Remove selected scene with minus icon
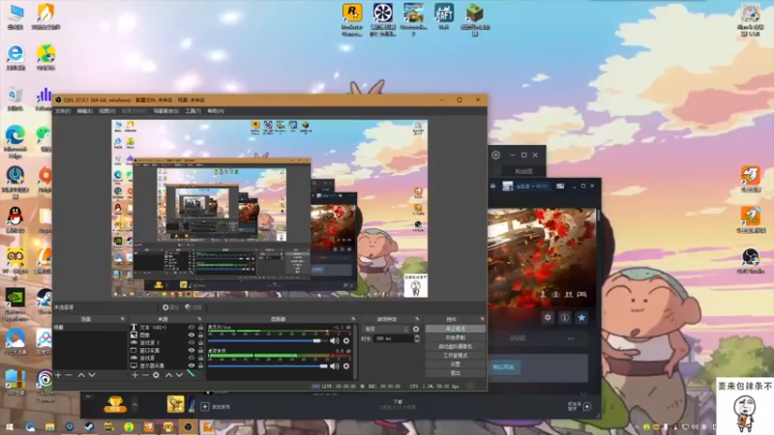 69,375
